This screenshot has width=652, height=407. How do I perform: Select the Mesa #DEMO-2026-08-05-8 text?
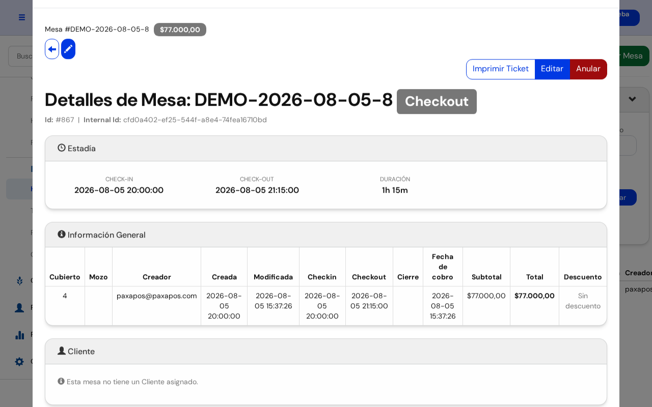coord(97,30)
